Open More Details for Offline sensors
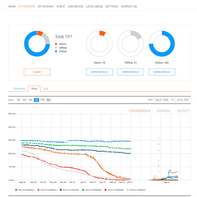197x197 pixels. (131, 72)
